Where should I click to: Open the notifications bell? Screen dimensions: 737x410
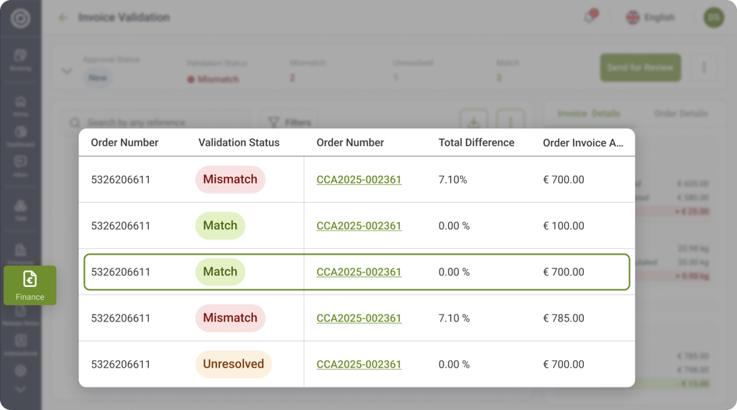click(590, 17)
